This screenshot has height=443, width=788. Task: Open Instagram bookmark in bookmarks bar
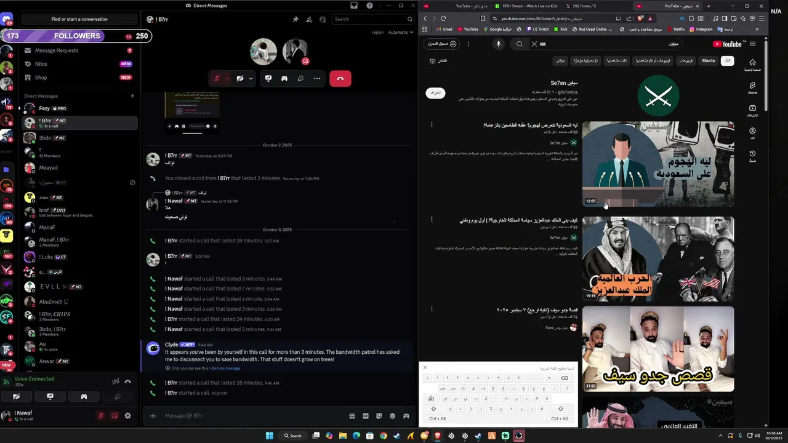point(701,29)
